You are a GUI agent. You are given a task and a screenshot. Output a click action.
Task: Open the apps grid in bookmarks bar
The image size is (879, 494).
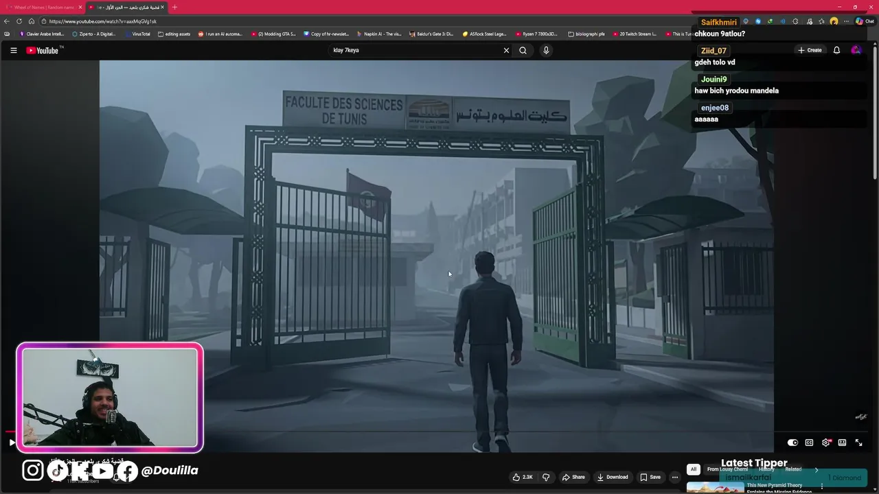coord(7,34)
